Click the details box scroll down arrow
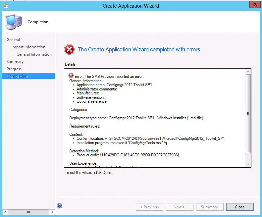The height and width of the screenshot is (217, 262). [248, 164]
